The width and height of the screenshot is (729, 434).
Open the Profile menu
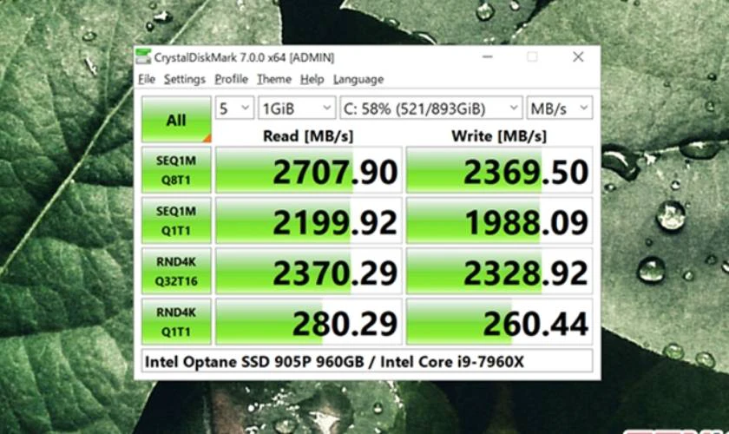tap(231, 79)
